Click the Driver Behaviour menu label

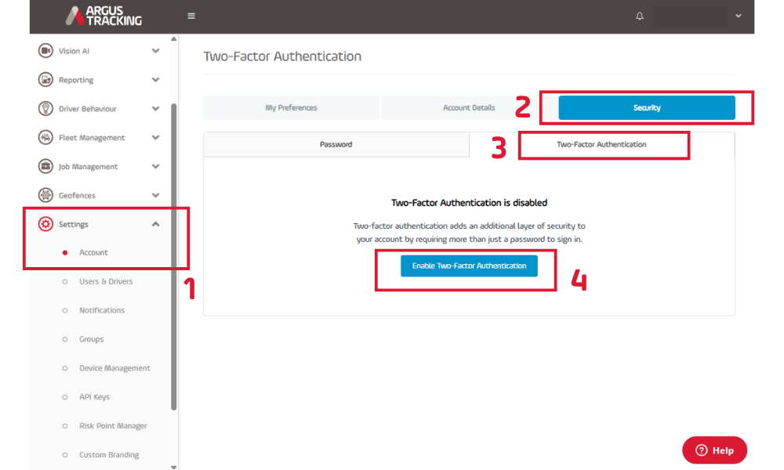click(88, 109)
